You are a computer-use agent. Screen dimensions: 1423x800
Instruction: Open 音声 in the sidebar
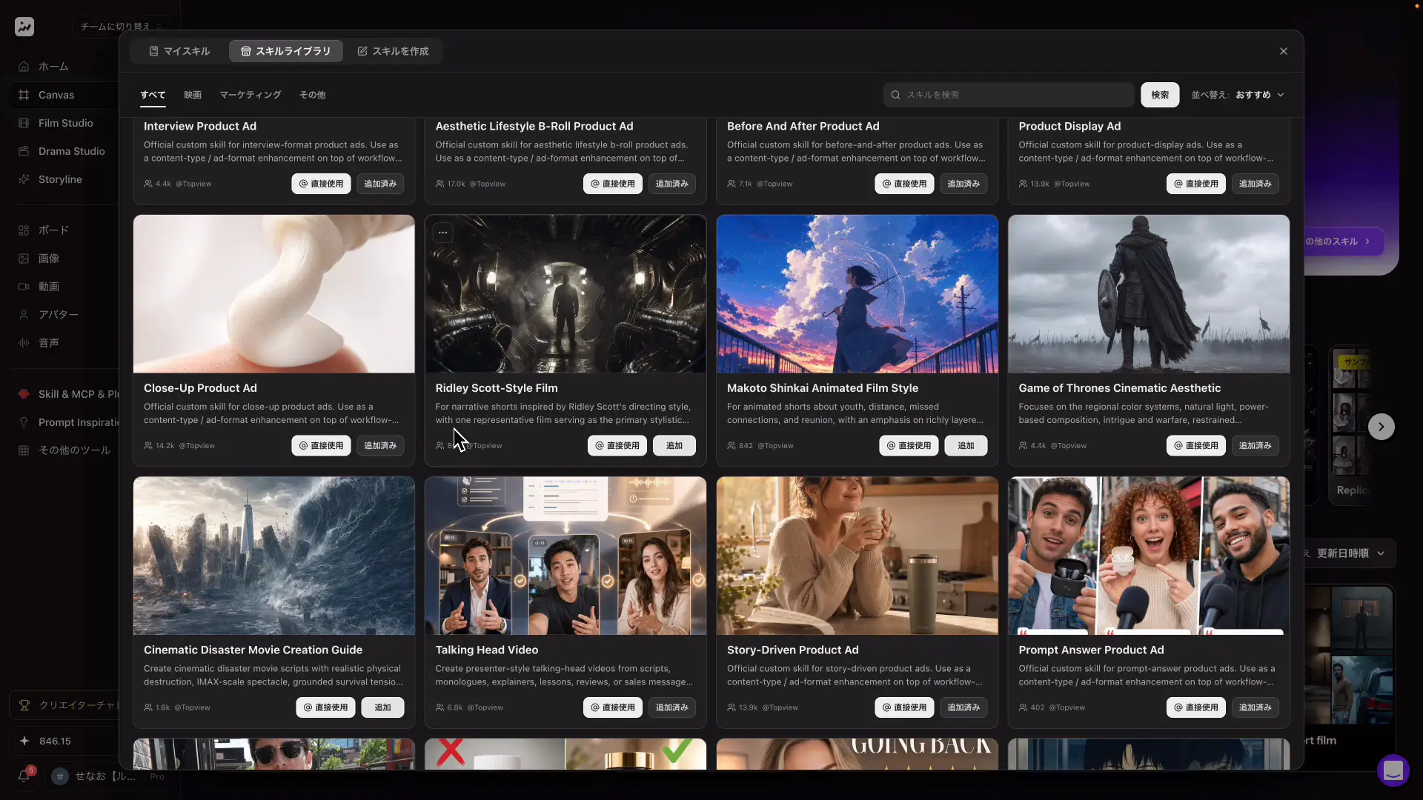[x=63, y=343]
